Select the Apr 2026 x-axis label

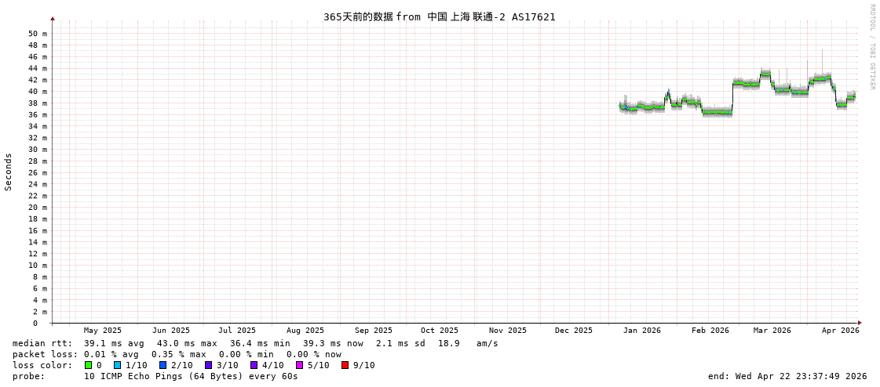point(840,331)
